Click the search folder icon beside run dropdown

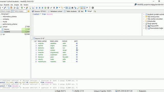tap(62, 8)
